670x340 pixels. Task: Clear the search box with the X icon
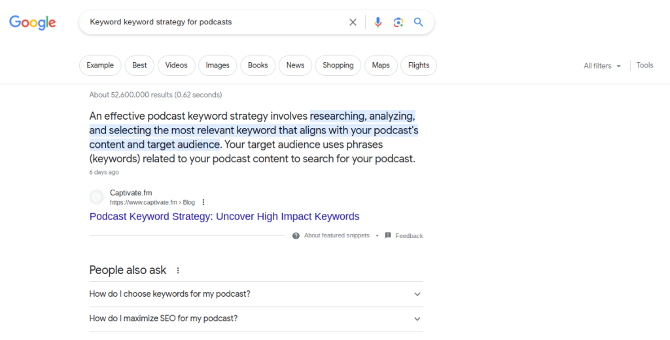coord(353,22)
